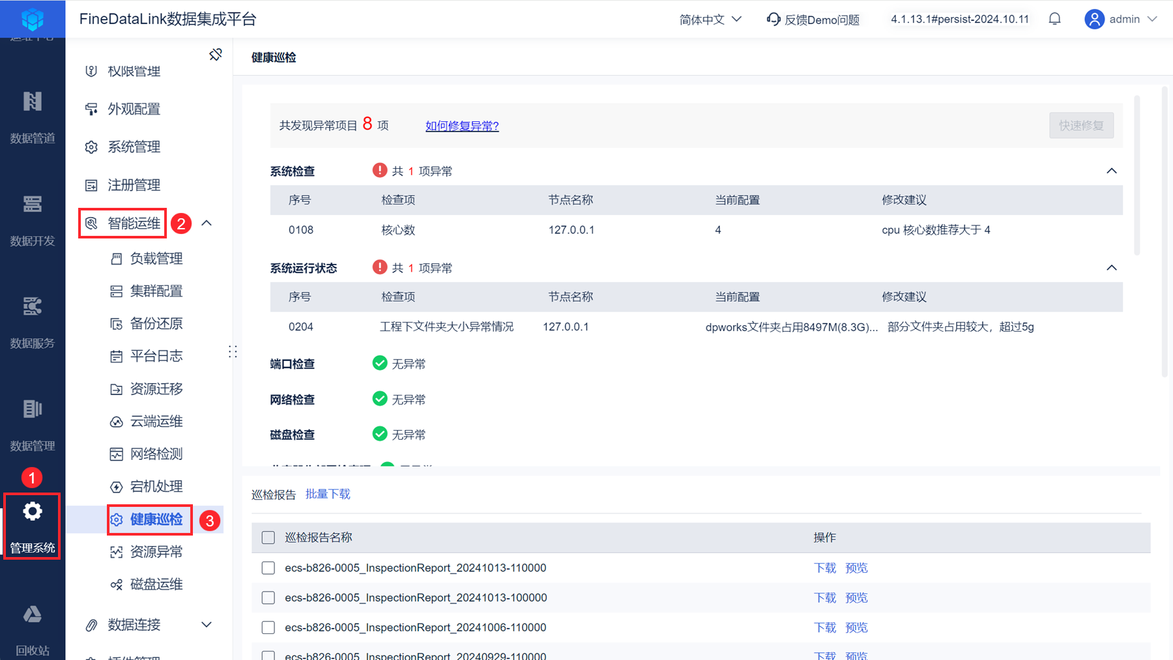Image resolution: width=1173 pixels, height=660 pixels.
Task: Click the 快速修复 button
Action: click(x=1081, y=125)
